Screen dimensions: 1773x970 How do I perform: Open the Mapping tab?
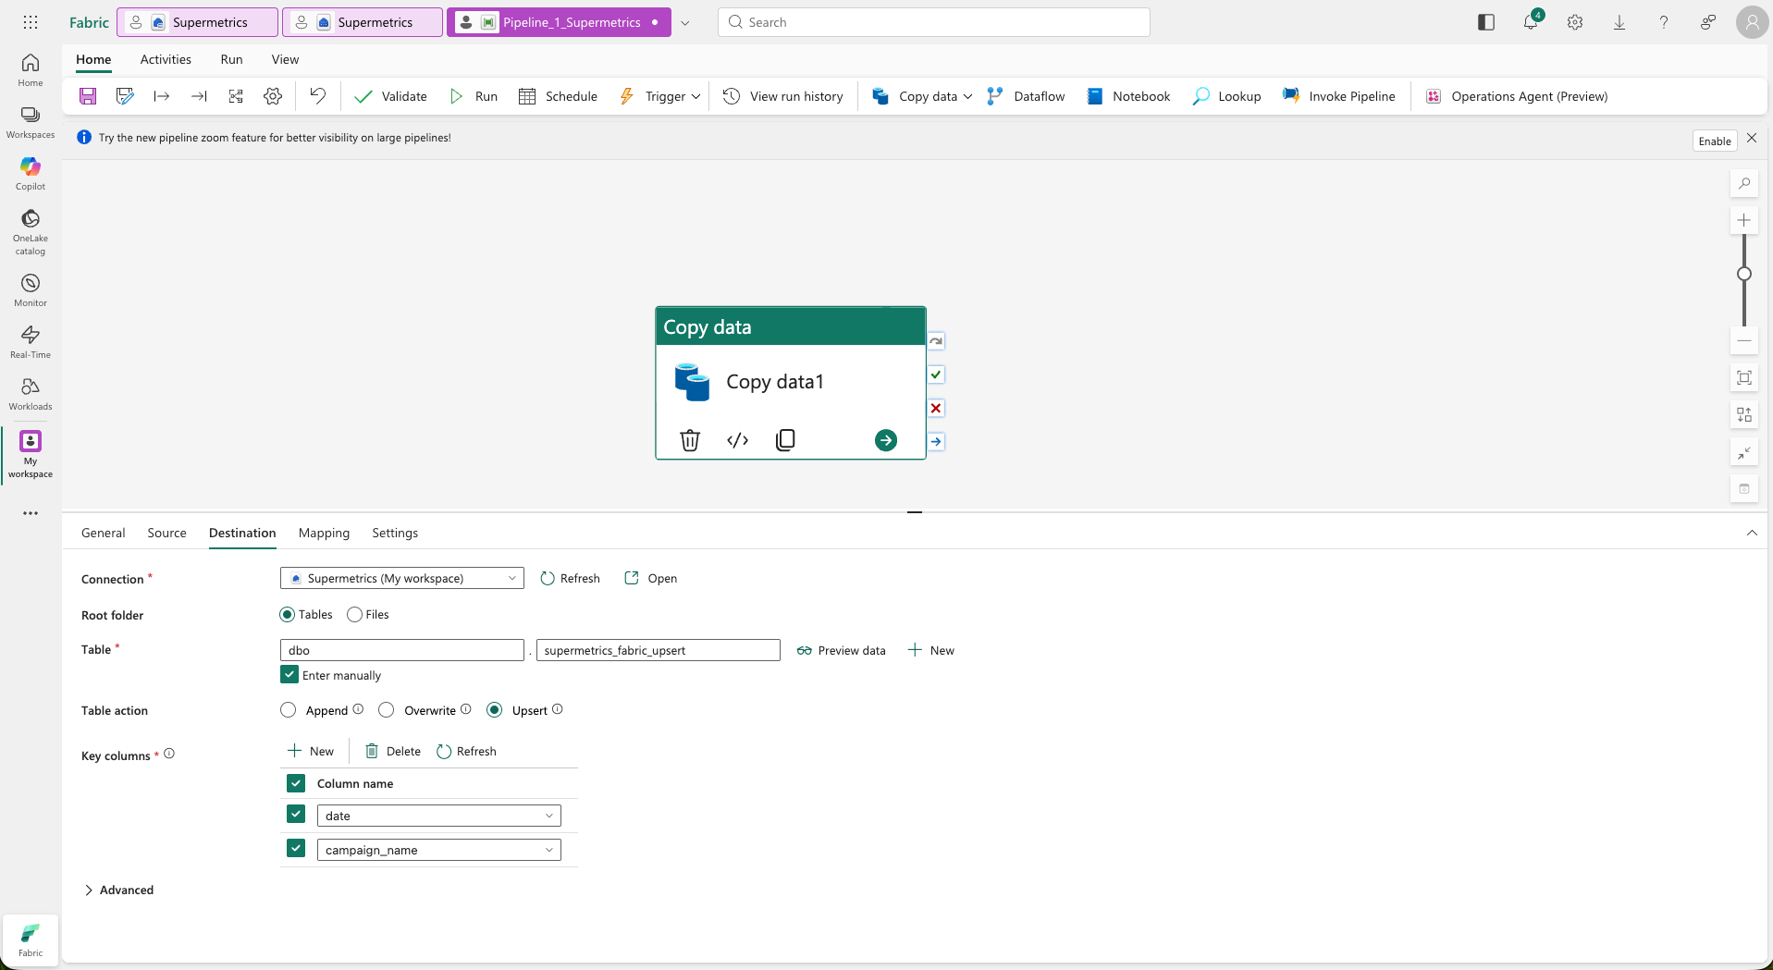324,533
